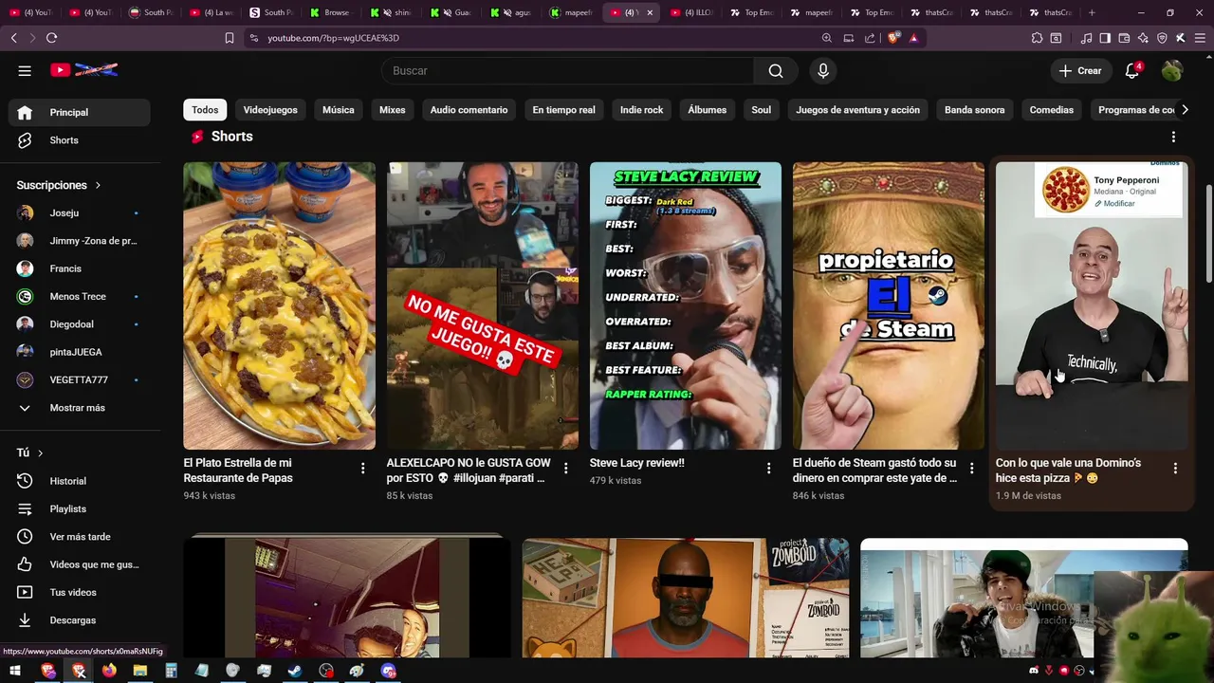This screenshot has width=1214, height=683.
Task: Open Steam from the taskbar
Action: (295, 671)
